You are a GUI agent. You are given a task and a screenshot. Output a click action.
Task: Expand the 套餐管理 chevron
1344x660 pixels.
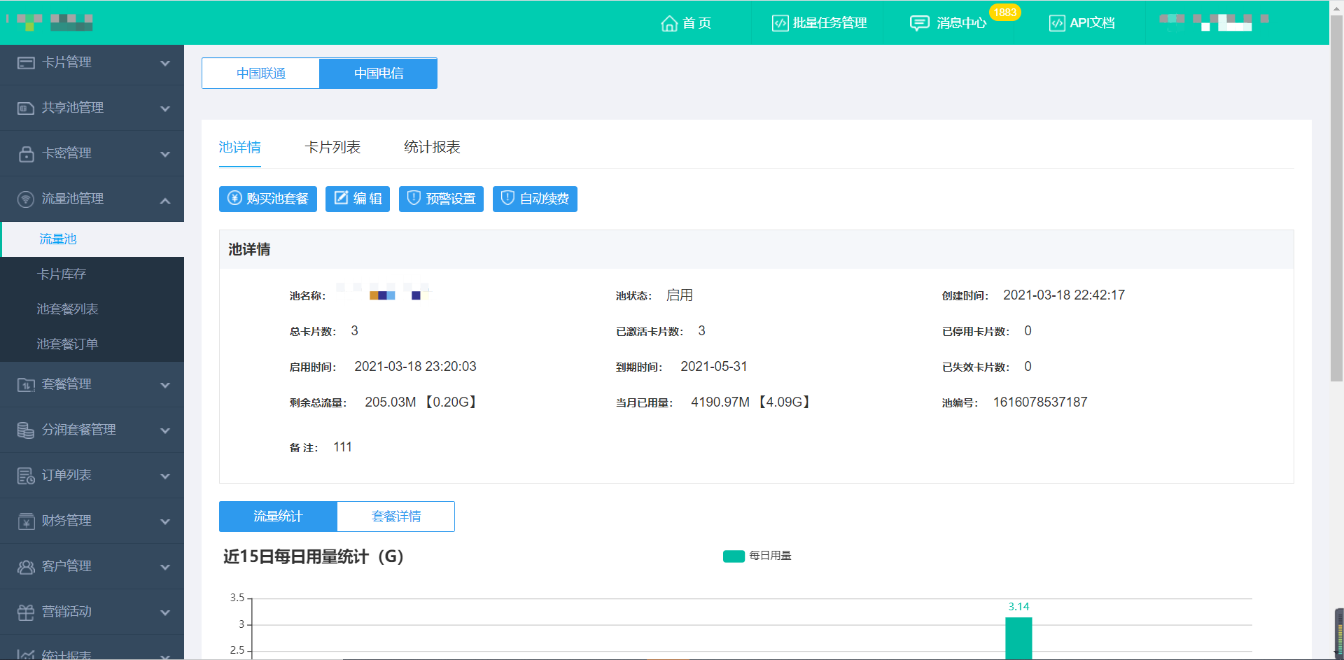165,385
